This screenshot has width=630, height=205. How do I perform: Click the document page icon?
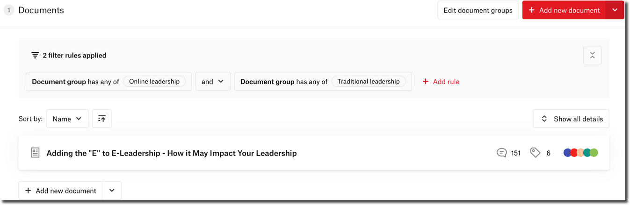(x=35, y=153)
